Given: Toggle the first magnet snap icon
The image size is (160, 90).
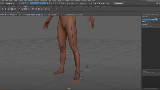Looking at the screenshot, I should coord(53,3).
